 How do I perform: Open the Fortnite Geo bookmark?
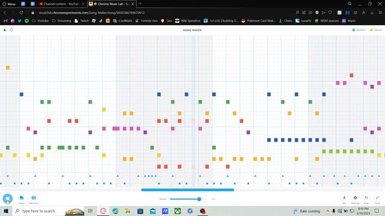(147, 21)
